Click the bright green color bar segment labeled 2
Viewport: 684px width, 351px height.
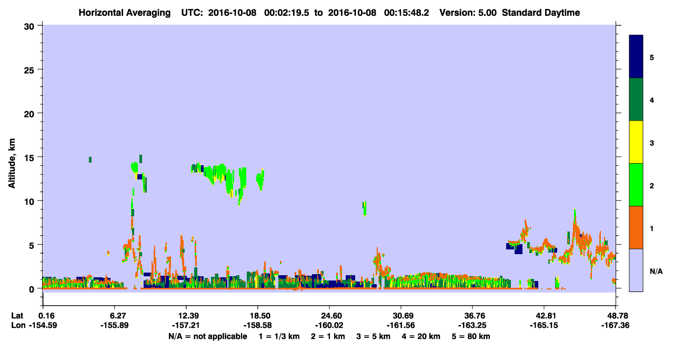pos(636,185)
